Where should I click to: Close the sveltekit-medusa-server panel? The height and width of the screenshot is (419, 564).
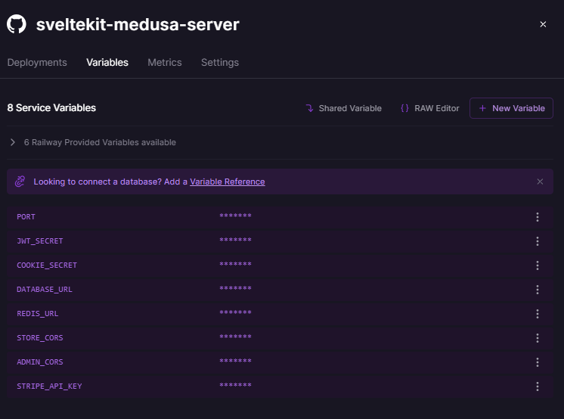pos(543,24)
